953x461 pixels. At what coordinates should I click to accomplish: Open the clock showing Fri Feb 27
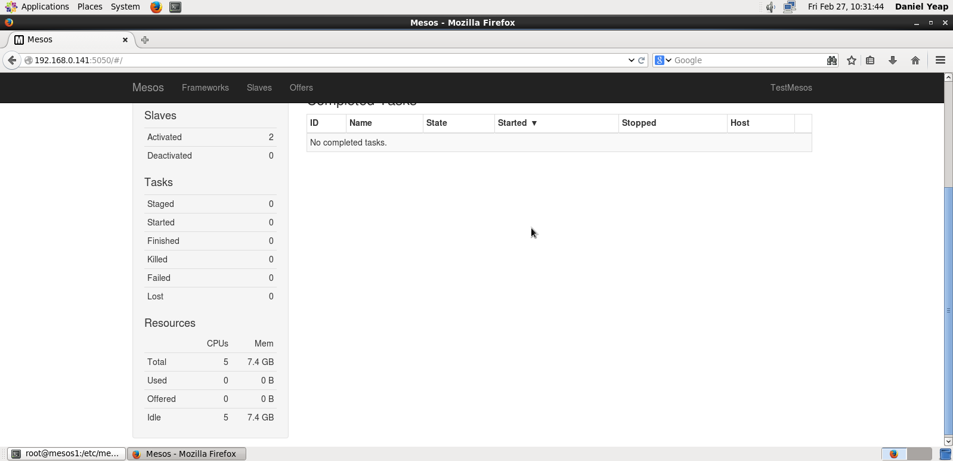point(846,7)
